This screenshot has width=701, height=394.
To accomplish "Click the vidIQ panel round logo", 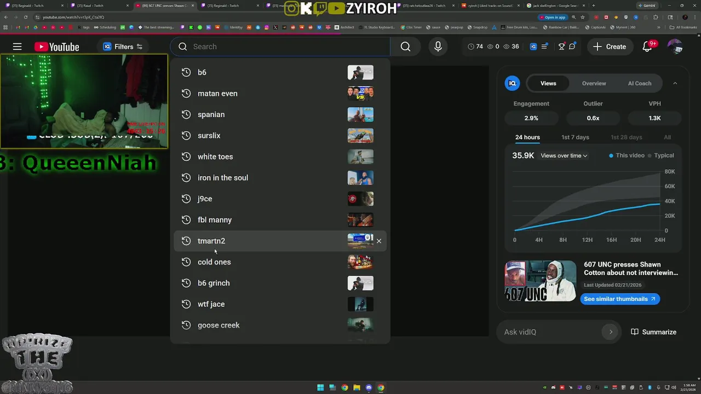I will [512, 83].
